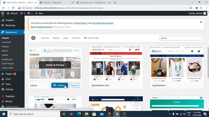
Task: Open Tools in the sidebar
Action: (8, 84)
